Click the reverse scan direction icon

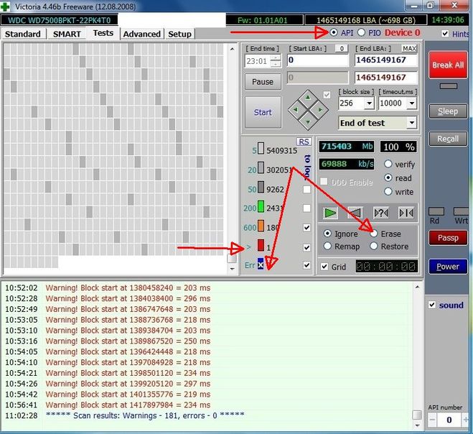click(355, 213)
